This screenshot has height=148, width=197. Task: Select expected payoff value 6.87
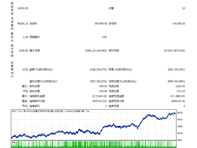[105, 37]
